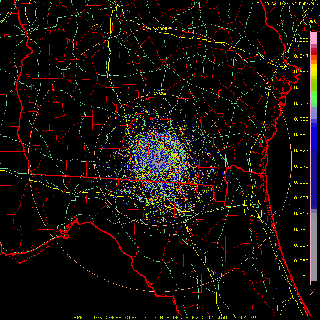Click the 0.680 value on the color scale
Viewport: 320px width, 320px height.
(x=301, y=135)
